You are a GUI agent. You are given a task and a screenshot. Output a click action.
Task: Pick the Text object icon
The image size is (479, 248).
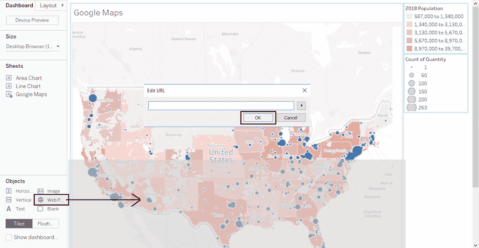click(8, 209)
